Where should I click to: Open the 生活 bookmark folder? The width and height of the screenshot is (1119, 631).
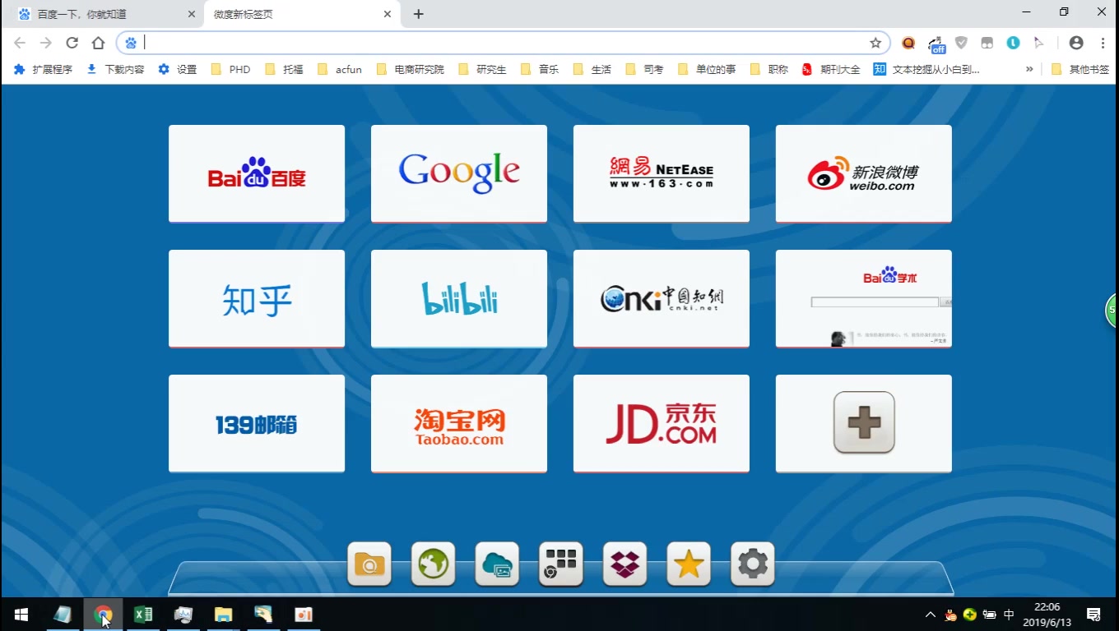[x=592, y=69]
